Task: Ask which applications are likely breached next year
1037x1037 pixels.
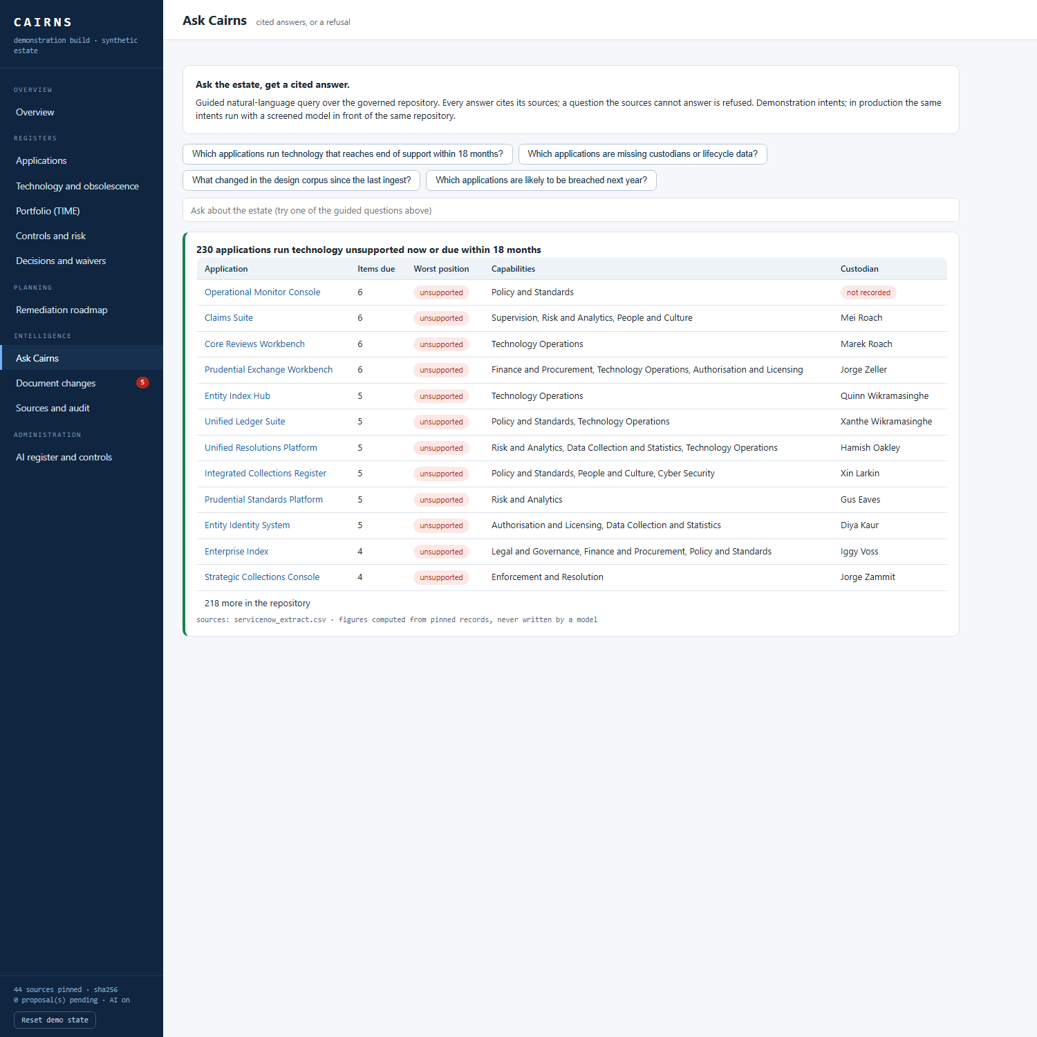Action: coord(541,180)
